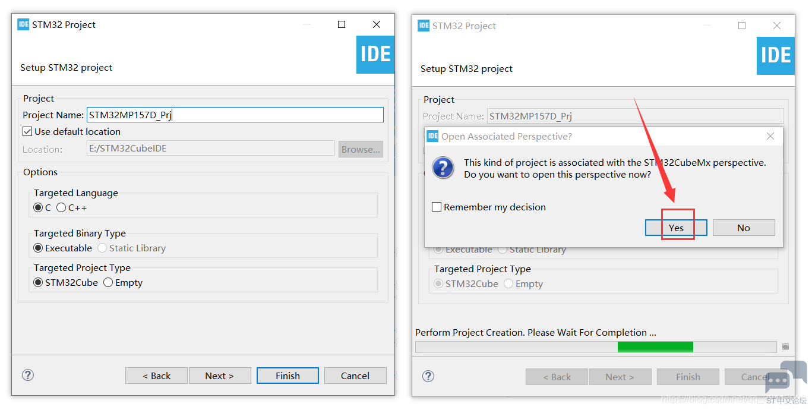Click 'Targeted Project Type' label in right dialog
This screenshot has width=812, height=410.
(x=482, y=269)
